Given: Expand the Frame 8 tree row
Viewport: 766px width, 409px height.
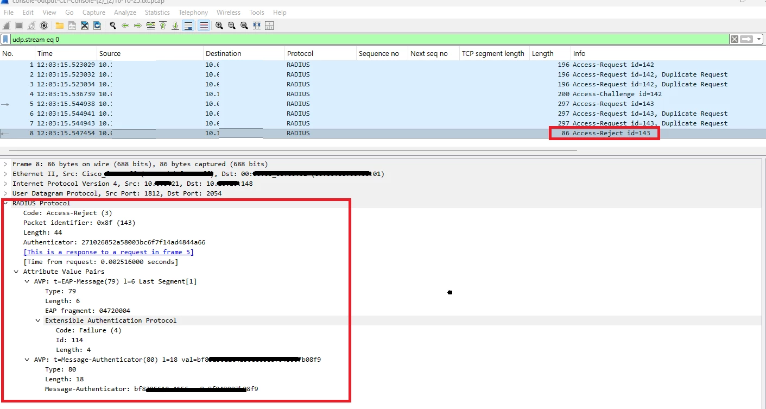Looking at the screenshot, I should [5, 164].
